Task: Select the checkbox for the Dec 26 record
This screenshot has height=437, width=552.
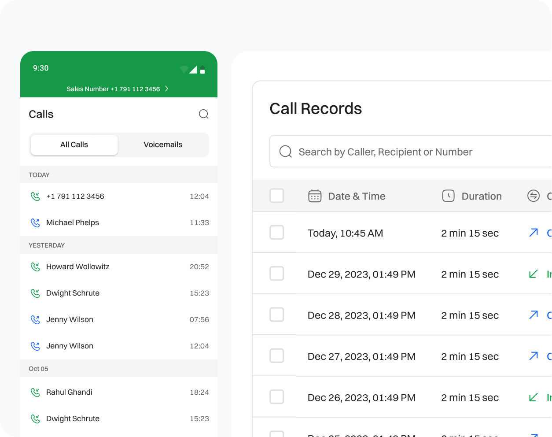Action: coord(276,396)
